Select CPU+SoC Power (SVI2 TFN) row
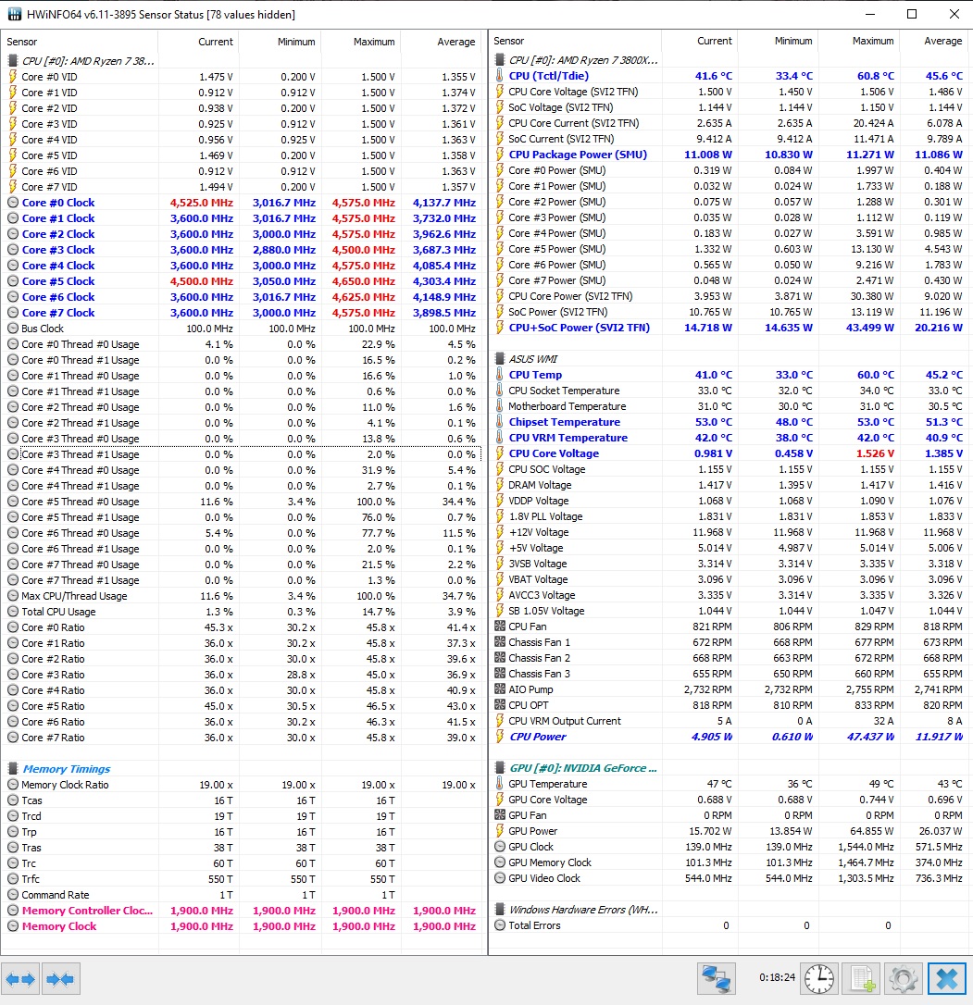This screenshot has height=1005, width=973. (x=730, y=328)
